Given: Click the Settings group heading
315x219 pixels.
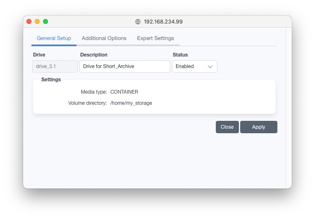Looking at the screenshot, I should 51,80.
